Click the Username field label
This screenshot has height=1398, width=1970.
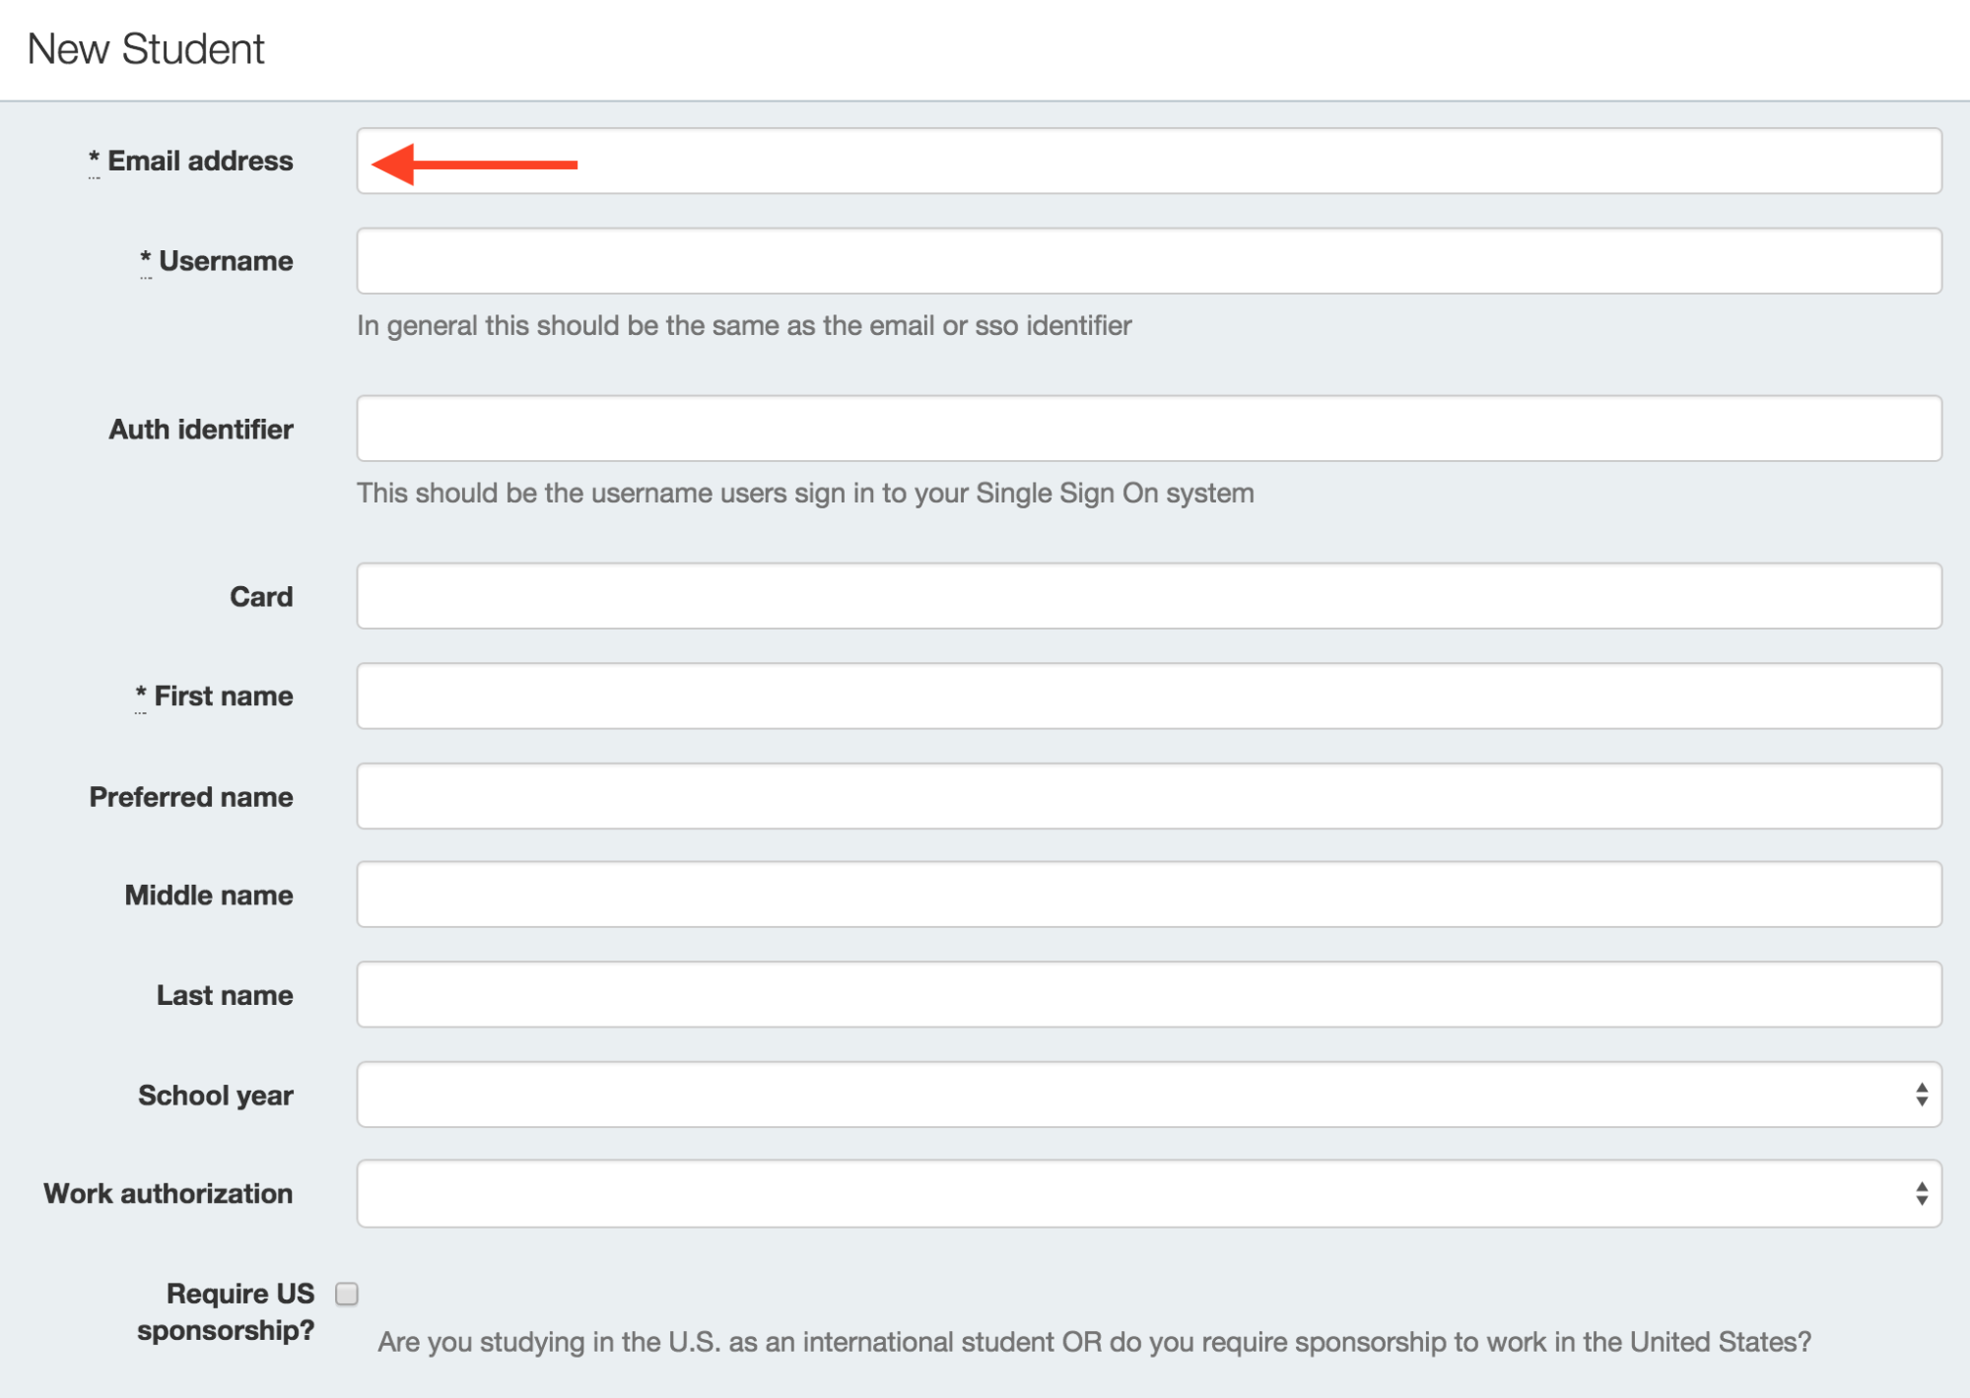coord(216,260)
